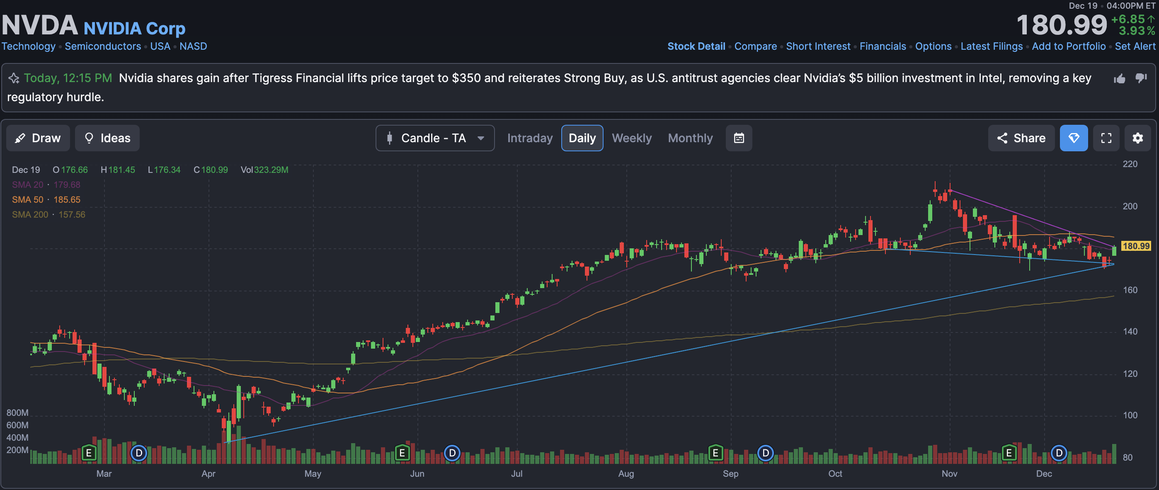The width and height of the screenshot is (1159, 490).
Task: Select Intraday timeframe
Action: pos(530,138)
